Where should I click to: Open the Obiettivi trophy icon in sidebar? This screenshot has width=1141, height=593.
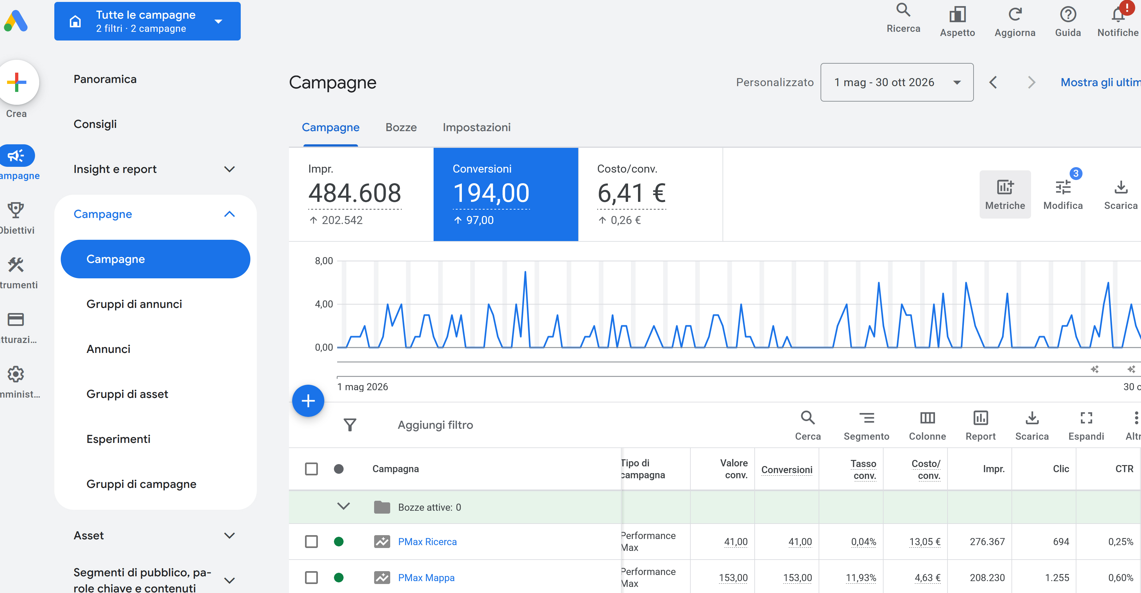pos(15,210)
